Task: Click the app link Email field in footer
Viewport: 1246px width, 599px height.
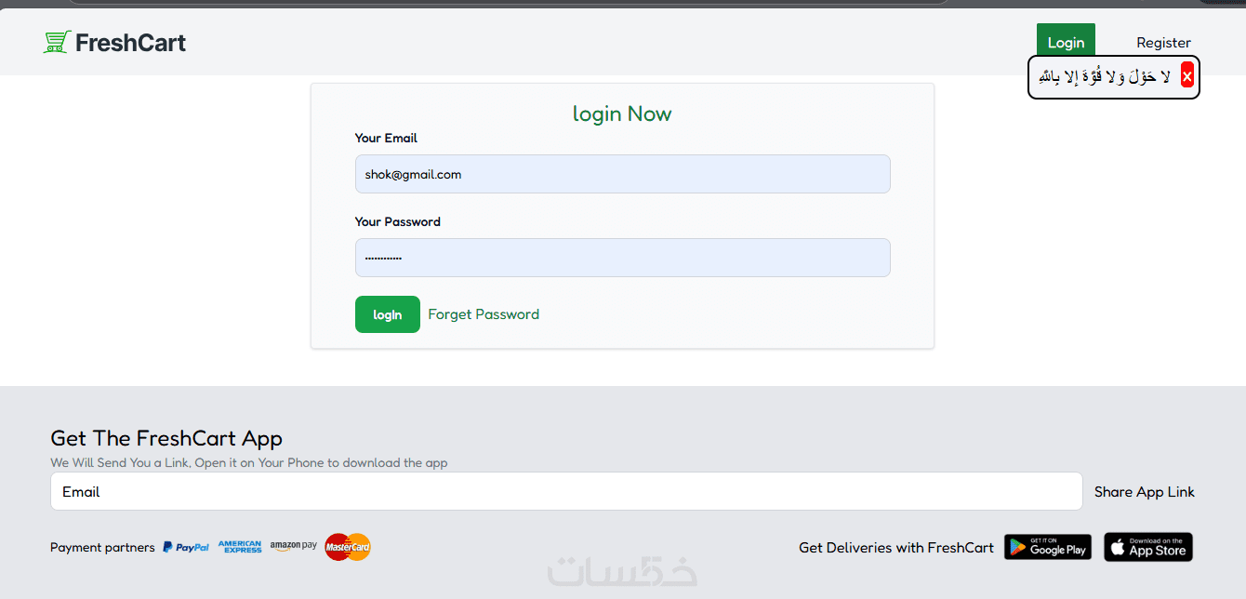Action: (566, 491)
